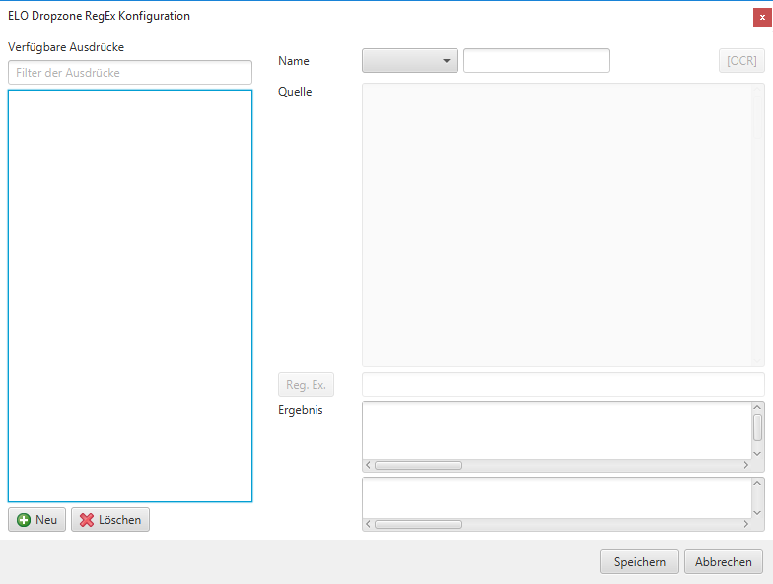Click inside the Ergebnis result box
773x584 pixels.
tap(557, 430)
